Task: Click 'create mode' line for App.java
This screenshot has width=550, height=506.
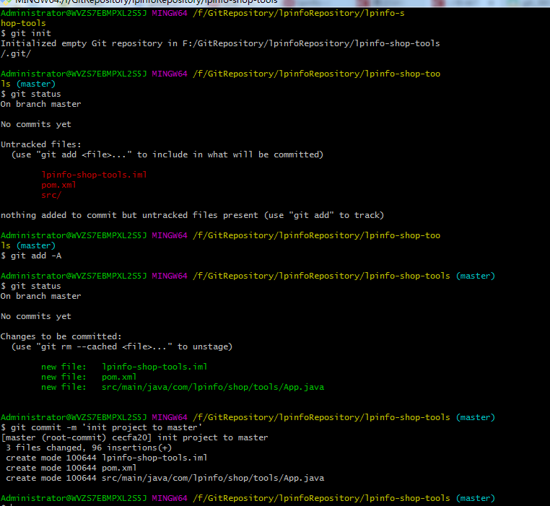Action: (165, 478)
